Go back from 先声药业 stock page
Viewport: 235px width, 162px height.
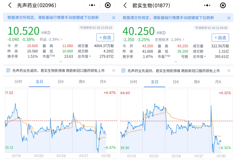pos(10,5)
